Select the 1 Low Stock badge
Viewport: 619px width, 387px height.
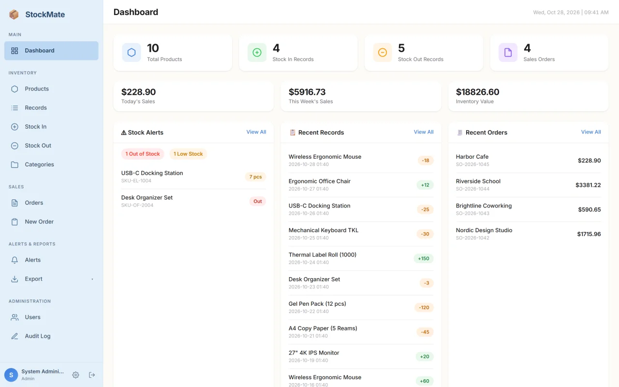[188, 154]
